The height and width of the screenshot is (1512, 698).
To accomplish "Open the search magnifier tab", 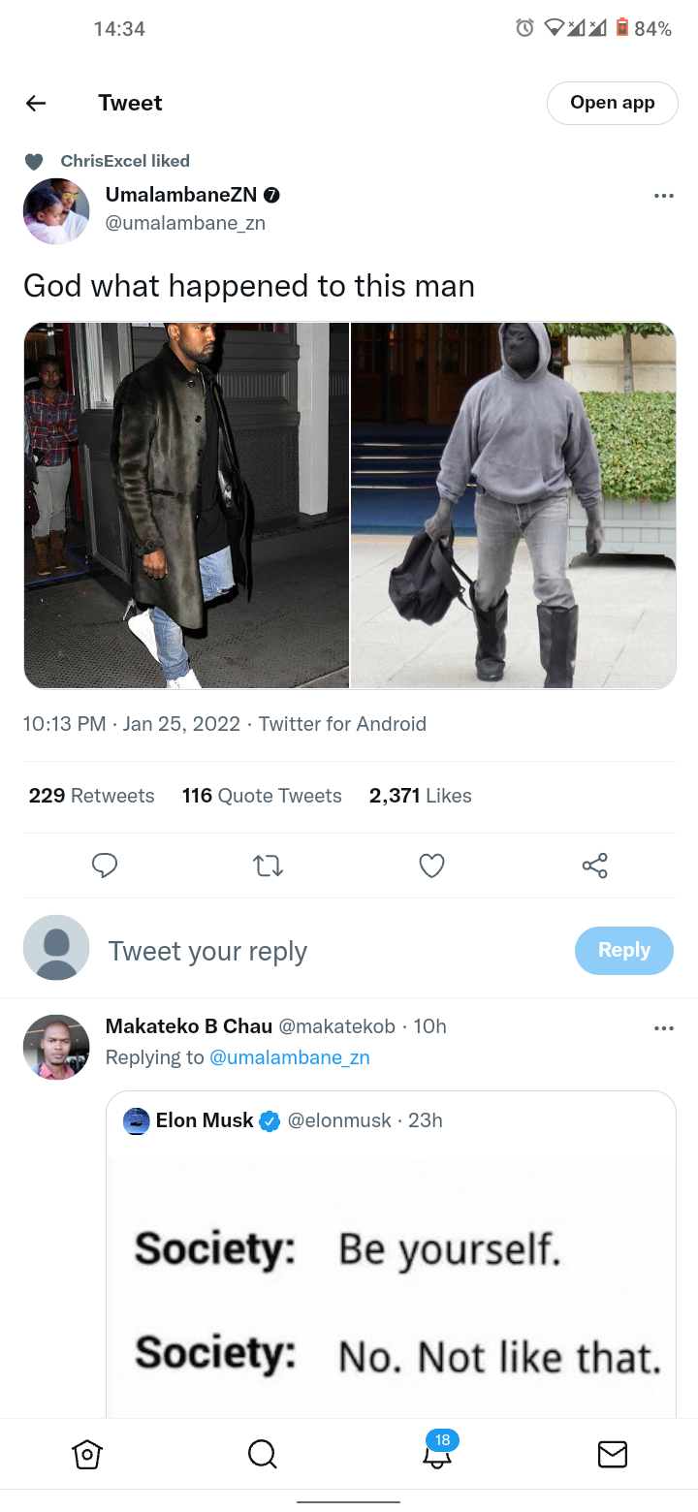I will click(262, 1454).
